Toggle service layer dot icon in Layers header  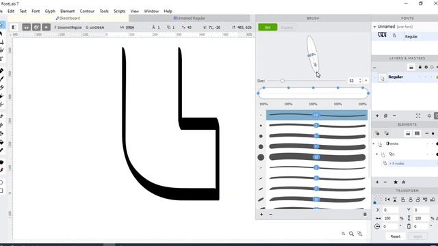tap(426, 67)
